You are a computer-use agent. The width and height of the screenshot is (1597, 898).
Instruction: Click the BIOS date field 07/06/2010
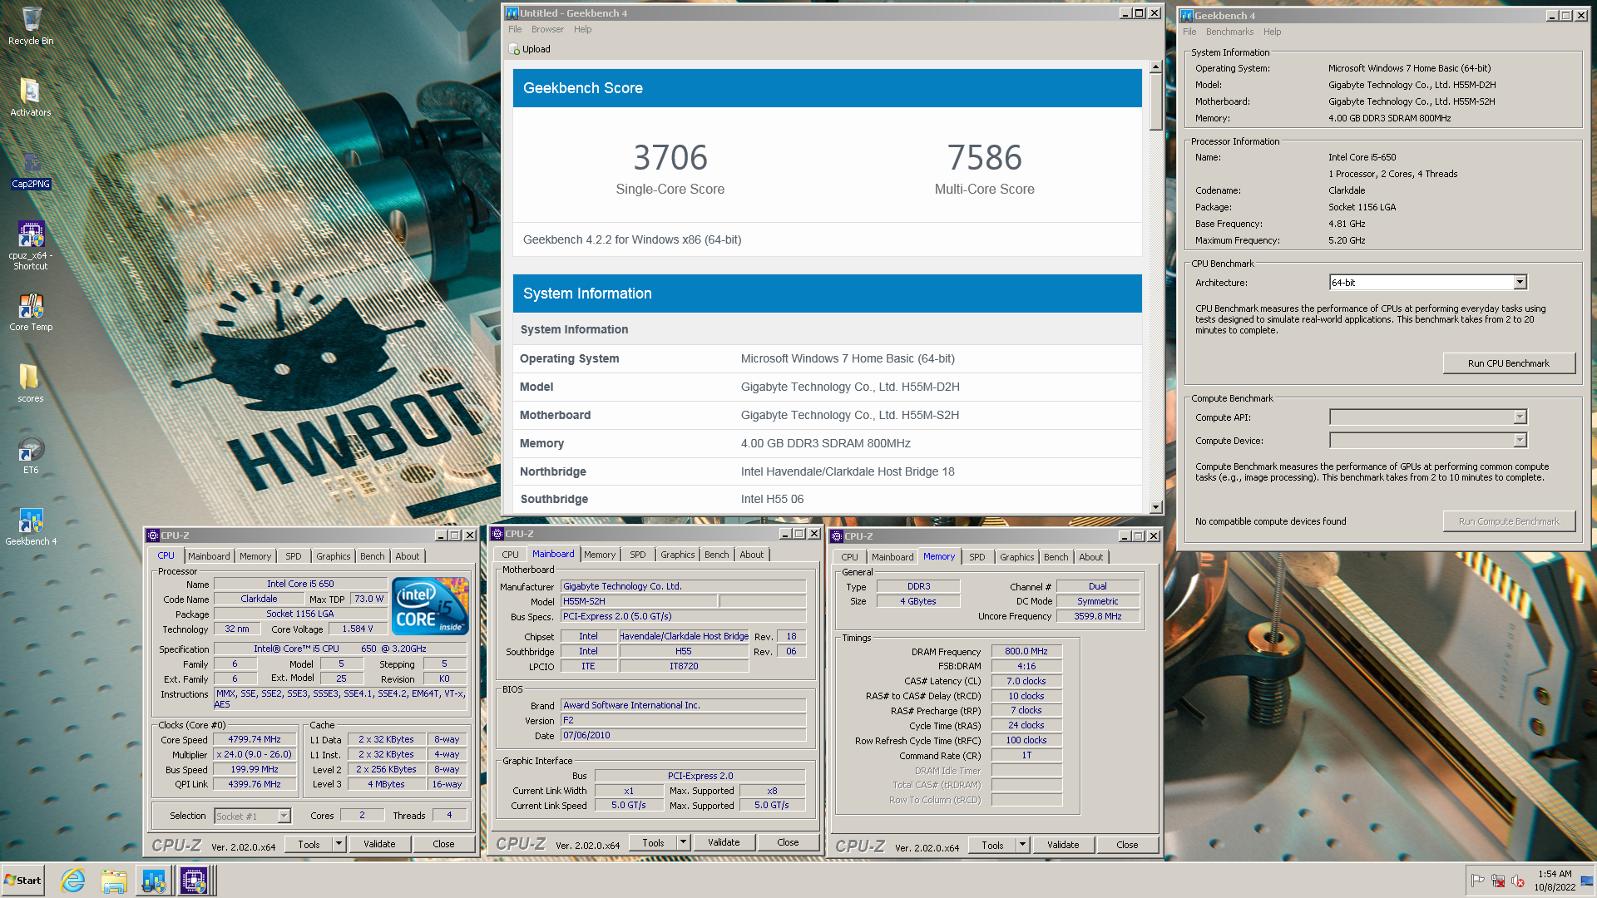[x=683, y=735]
